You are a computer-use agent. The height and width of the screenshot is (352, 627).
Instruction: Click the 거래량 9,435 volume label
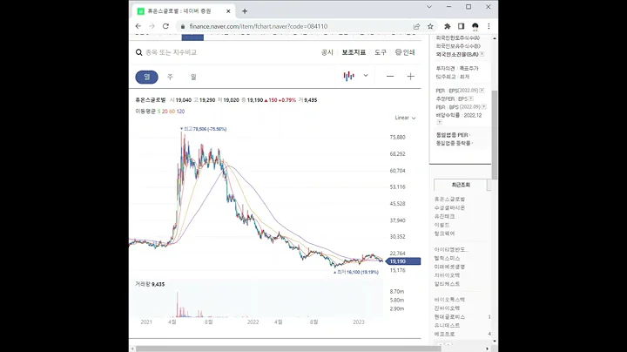(x=150, y=284)
